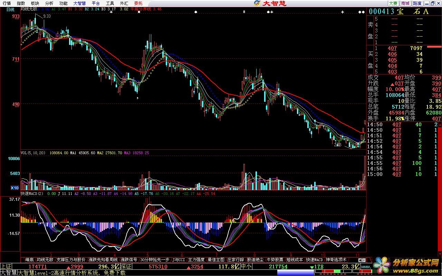The image size is (442, 276).
Task: Select the J与CCI indicator tab
Action: 179,259
